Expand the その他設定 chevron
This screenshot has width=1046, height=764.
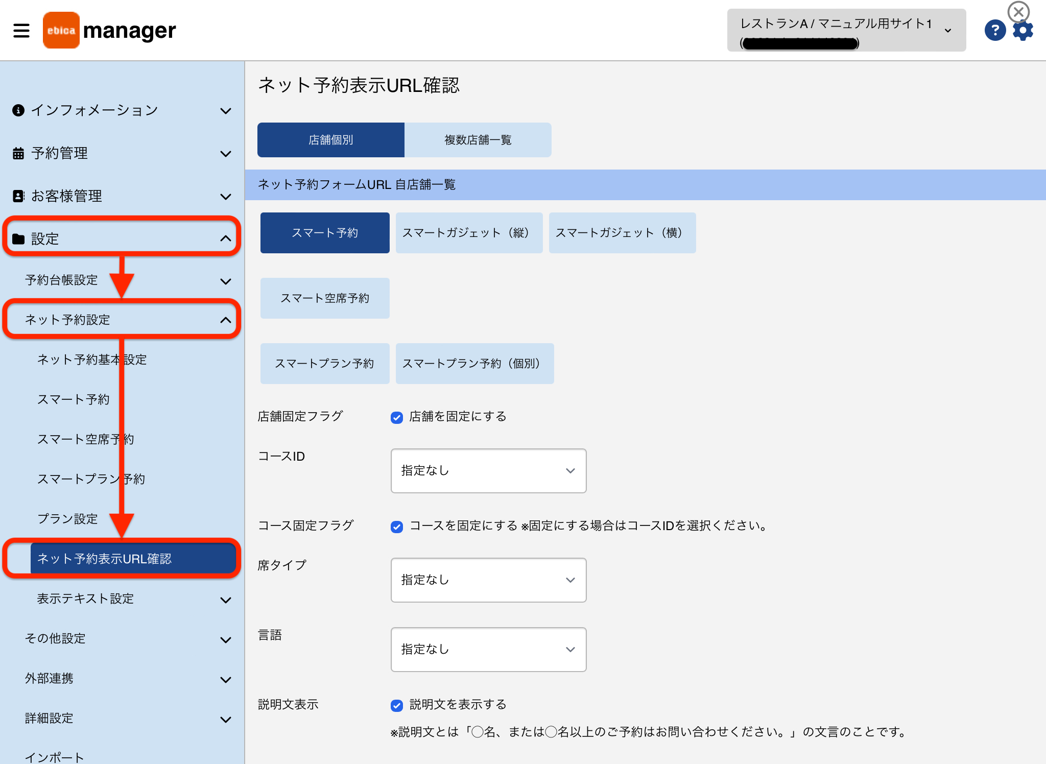(225, 640)
